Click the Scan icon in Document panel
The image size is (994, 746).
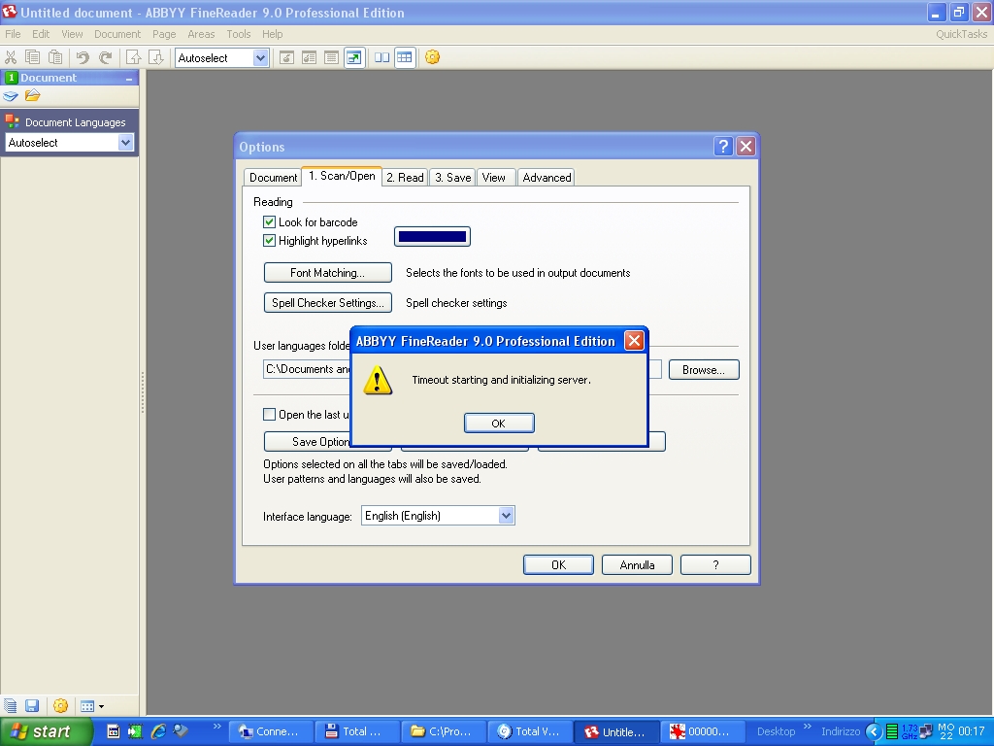tap(11, 96)
